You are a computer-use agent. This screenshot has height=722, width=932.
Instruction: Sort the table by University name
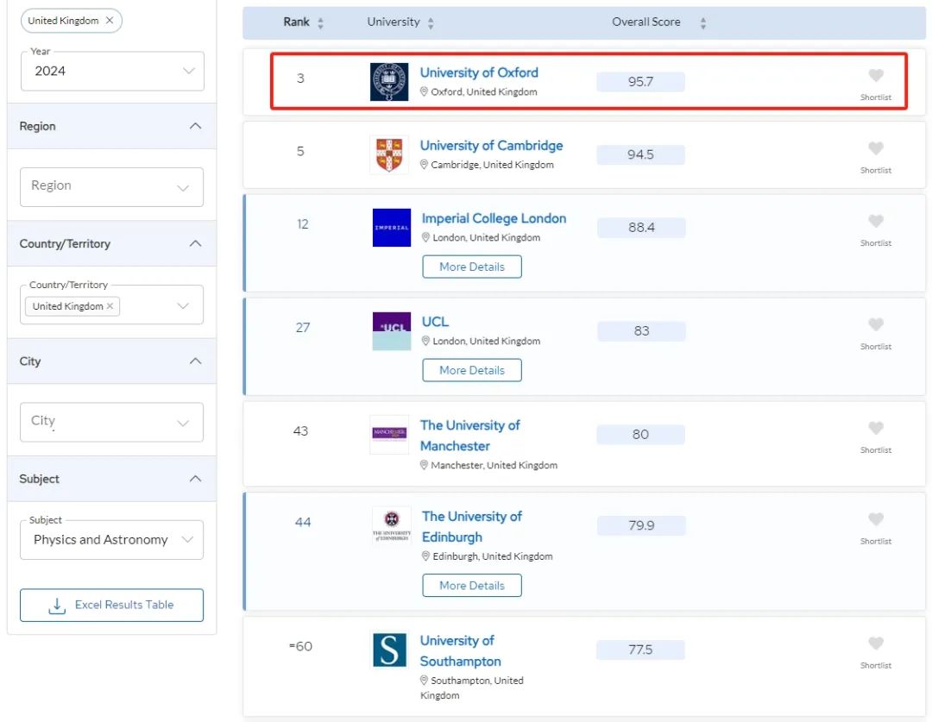(431, 22)
